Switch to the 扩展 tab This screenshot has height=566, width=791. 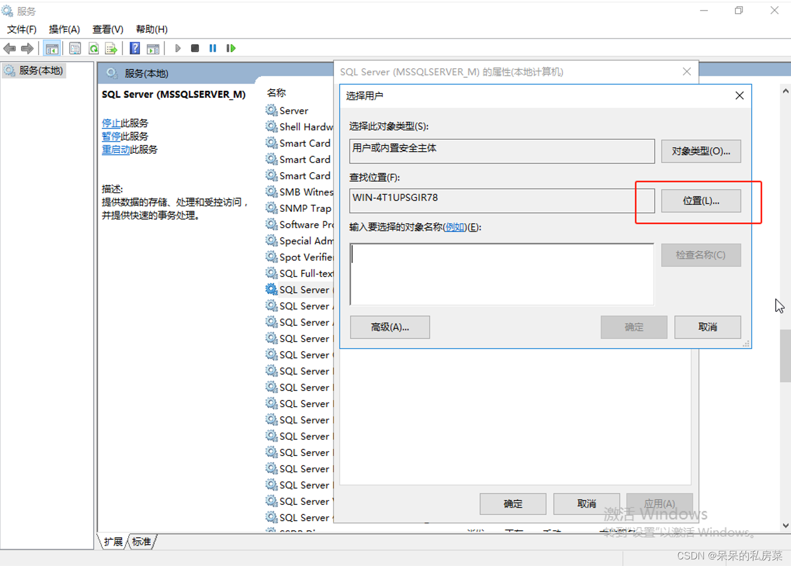pyautogui.click(x=113, y=542)
